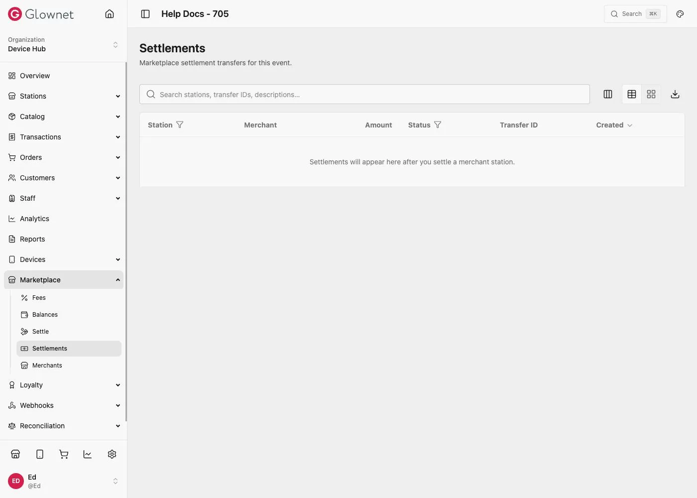The image size is (697, 498).
Task: Expand the Staff menu
Action: (x=64, y=198)
